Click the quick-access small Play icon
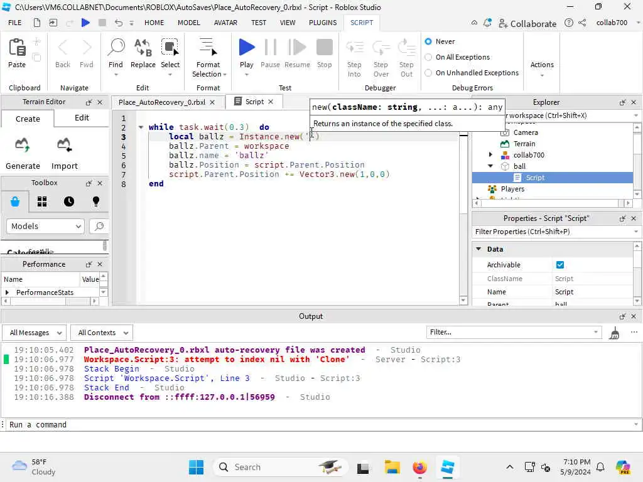The image size is (643, 482). point(85,23)
